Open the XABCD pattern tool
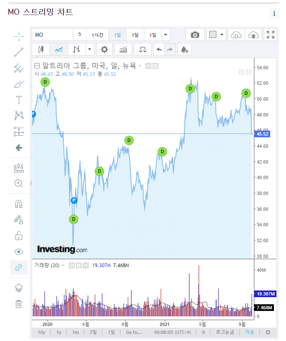 (x=19, y=116)
